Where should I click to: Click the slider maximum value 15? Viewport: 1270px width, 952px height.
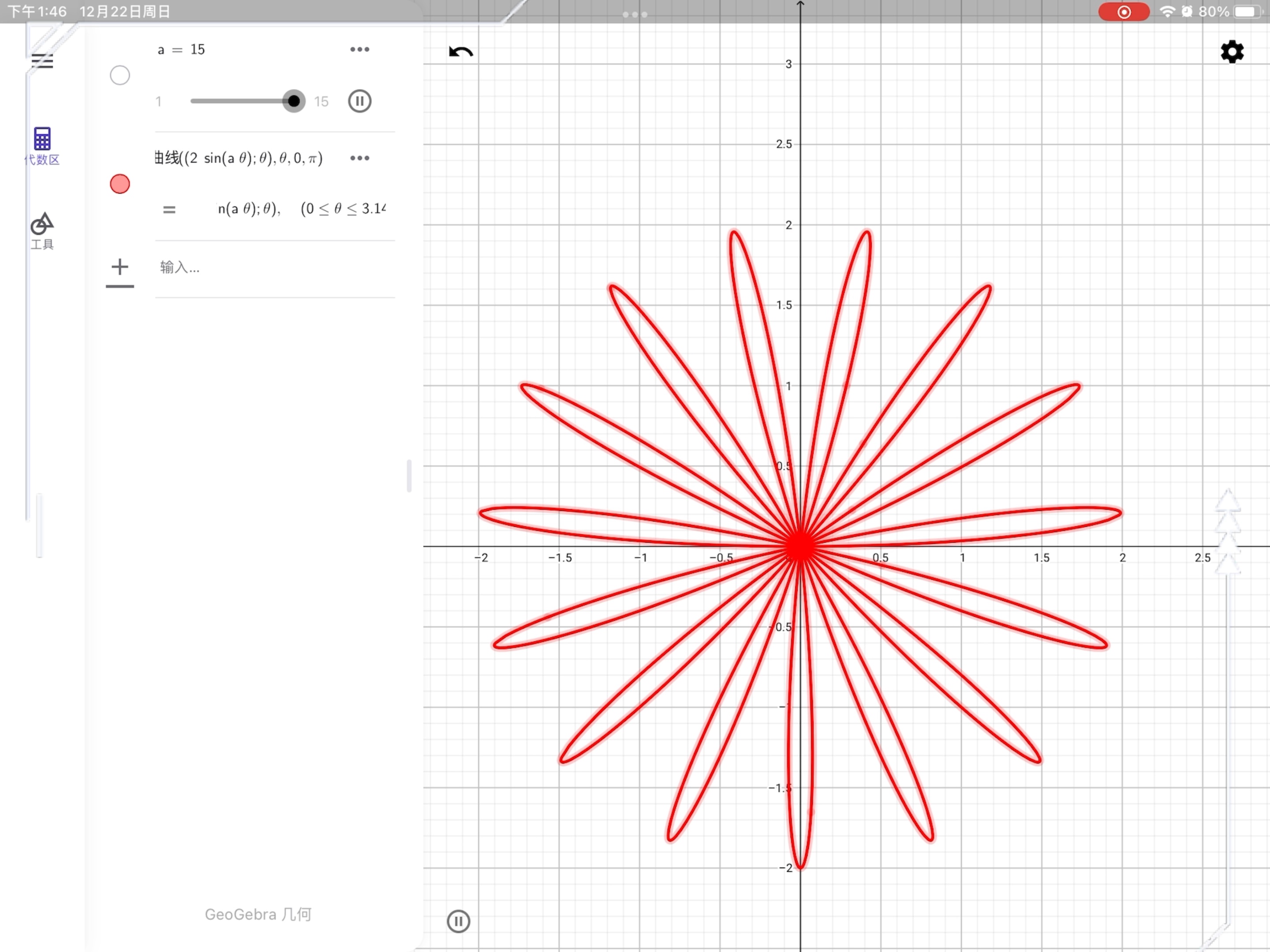pos(321,101)
